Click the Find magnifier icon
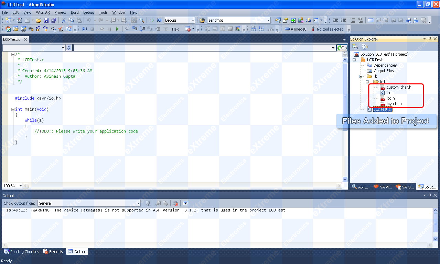Image resolution: width=440 pixels, height=264 pixels. [x=142, y=20]
